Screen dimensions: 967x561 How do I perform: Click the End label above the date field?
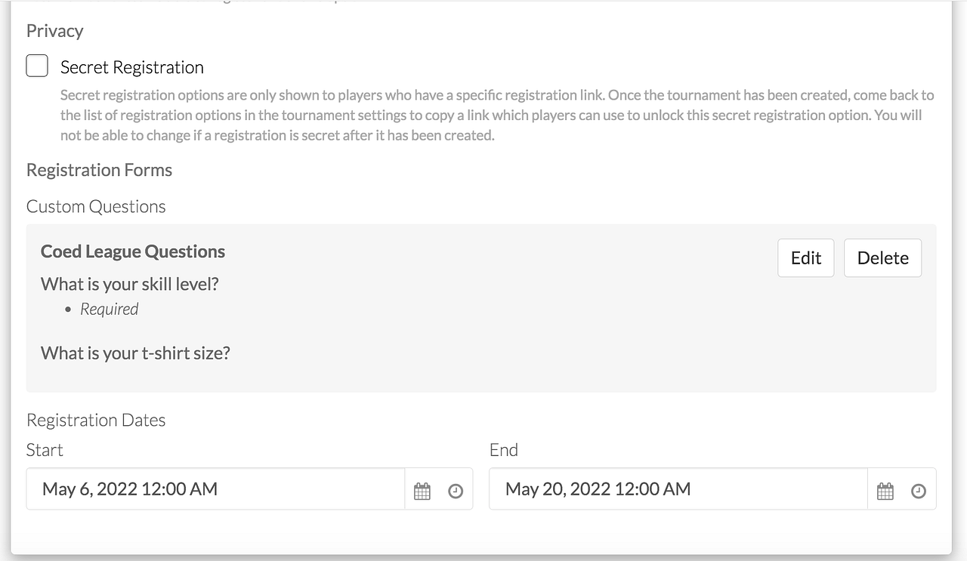pos(503,450)
